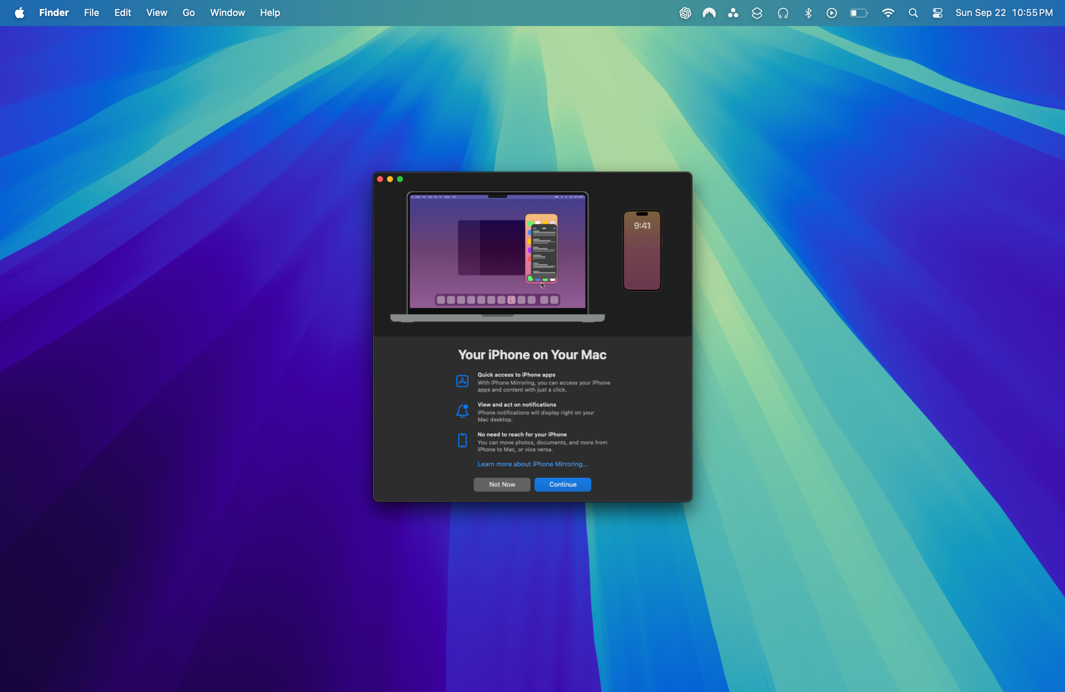Open Spotlight search magnifier icon
This screenshot has height=692, width=1065.
point(913,13)
